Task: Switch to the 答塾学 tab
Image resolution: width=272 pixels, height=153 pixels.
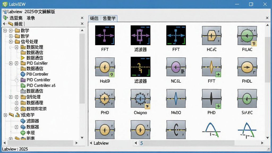Action: tap(109, 18)
